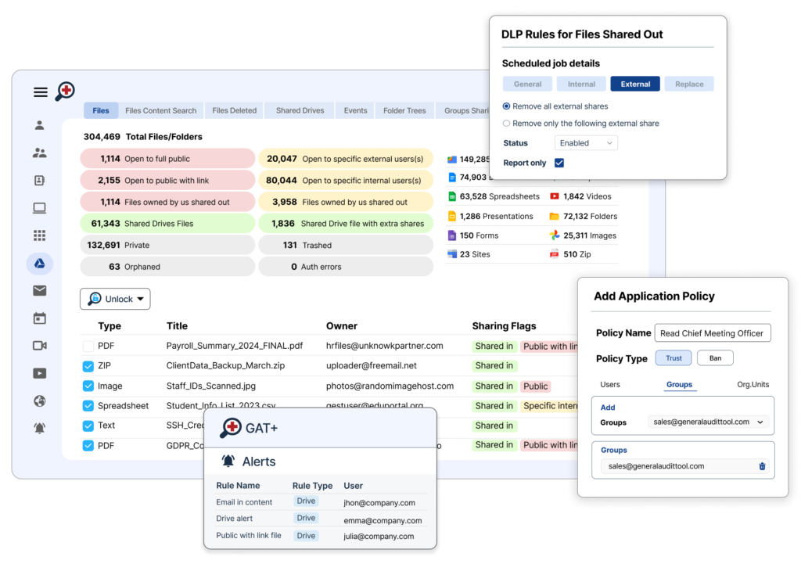The image size is (801, 564).
Task: Click the alerts bell icon in sidebar
Action: coord(40,428)
